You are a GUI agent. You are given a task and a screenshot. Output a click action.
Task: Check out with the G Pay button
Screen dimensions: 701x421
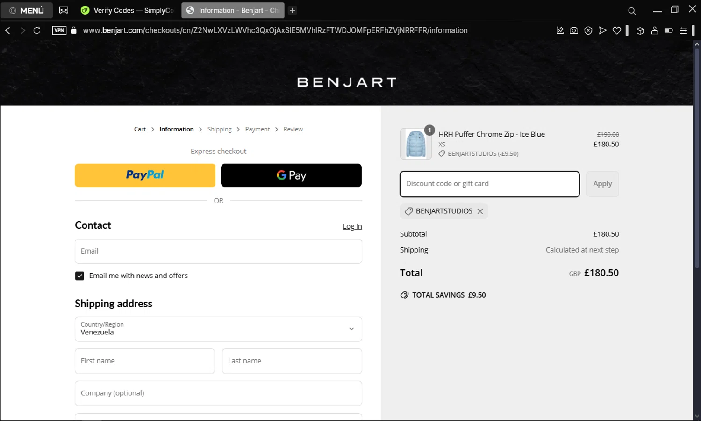(291, 175)
